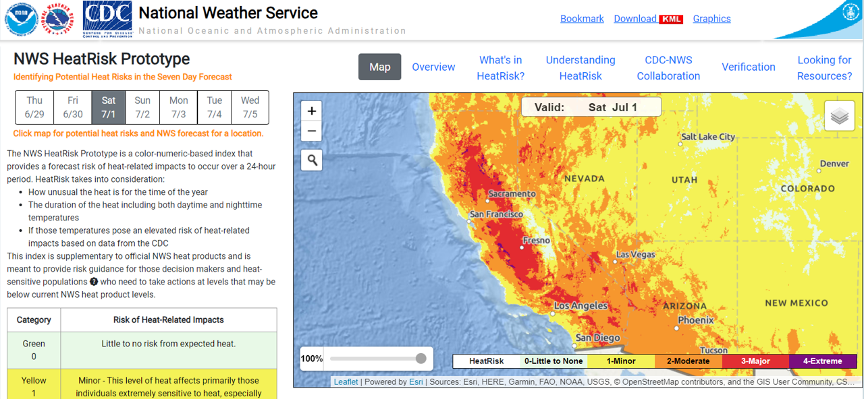This screenshot has width=864, height=399.
Task: Click the National Weather Service seal icon
Action: [x=57, y=19]
